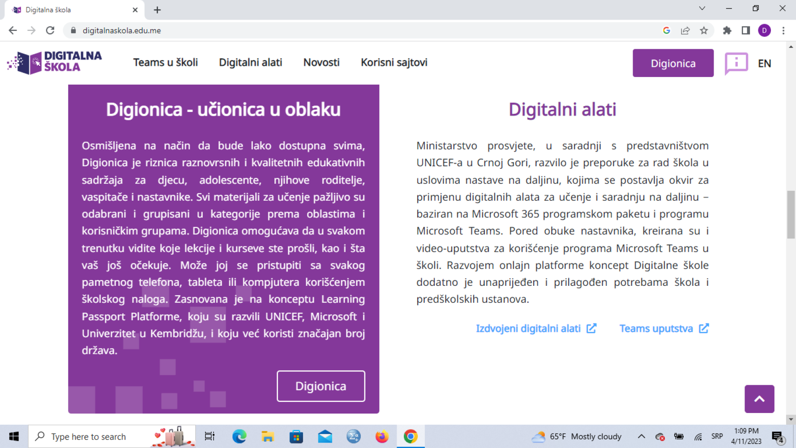Screen dimensions: 796x448
Task: Switch the site language to EN
Action: (765, 63)
